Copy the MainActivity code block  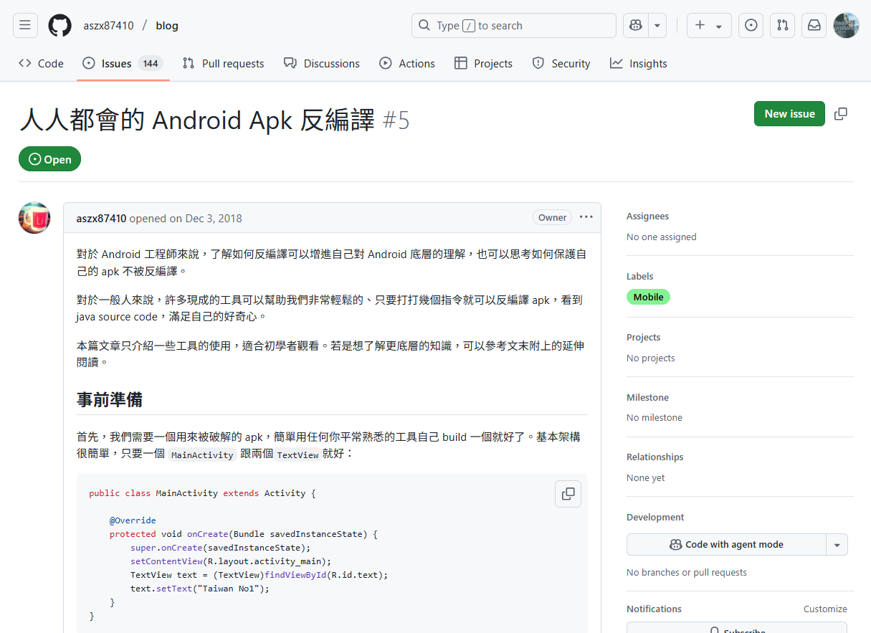568,494
